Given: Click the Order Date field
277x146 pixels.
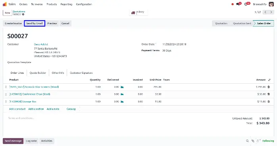Looking at the screenshot, I should 174,44.
